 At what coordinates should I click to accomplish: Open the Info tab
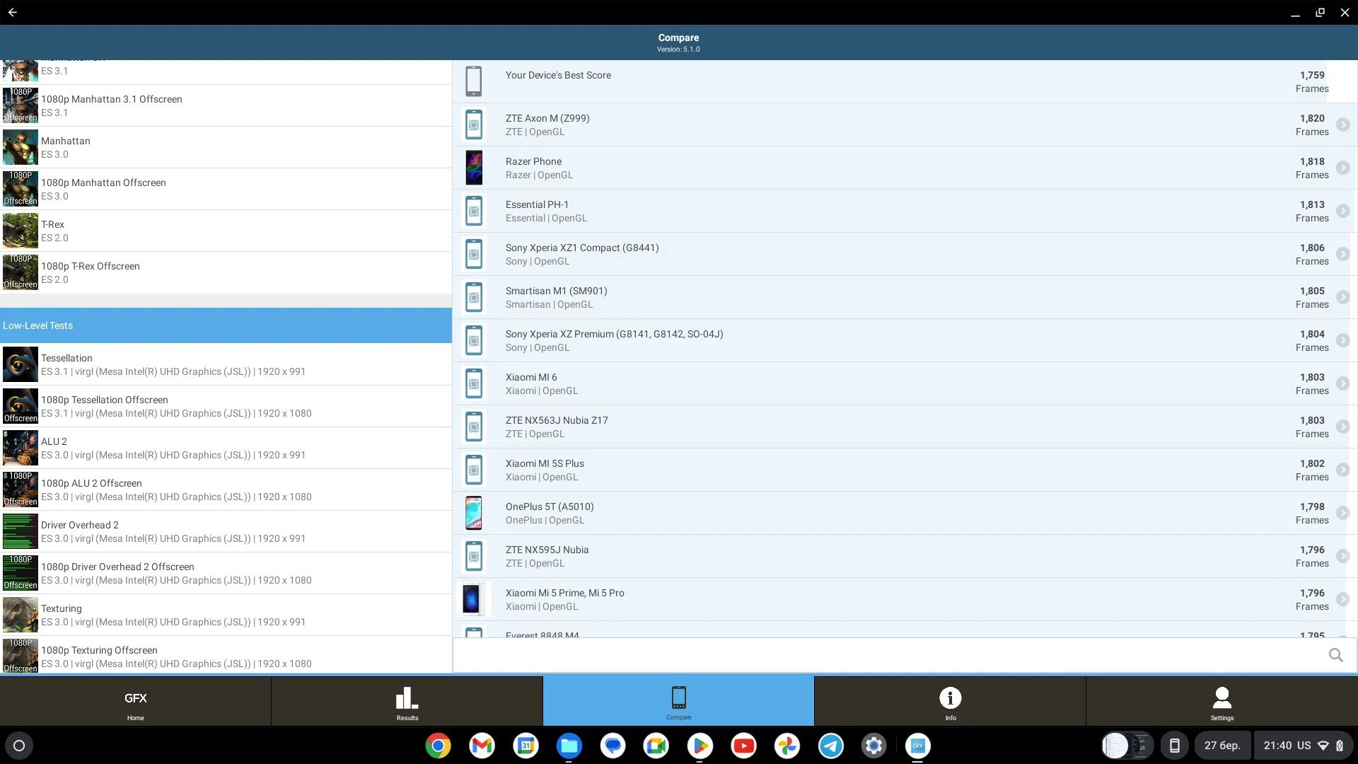950,701
